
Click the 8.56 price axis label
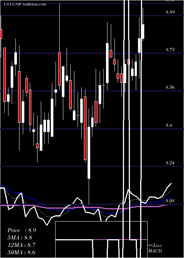[x=170, y=87]
